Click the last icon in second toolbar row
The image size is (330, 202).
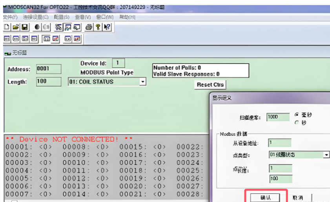tap(77, 39)
